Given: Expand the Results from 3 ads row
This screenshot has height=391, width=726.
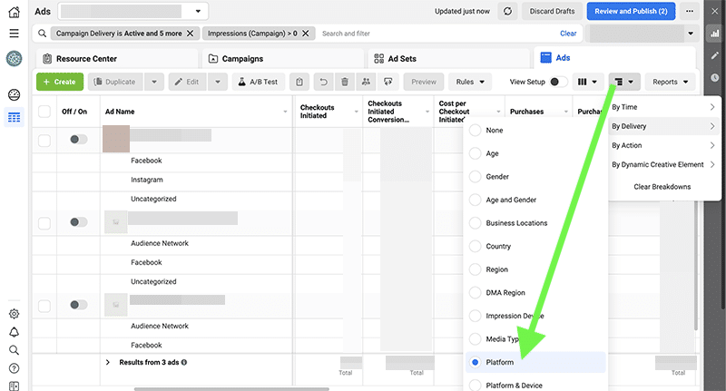Looking at the screenshot, I should click(x=108, y=362).
